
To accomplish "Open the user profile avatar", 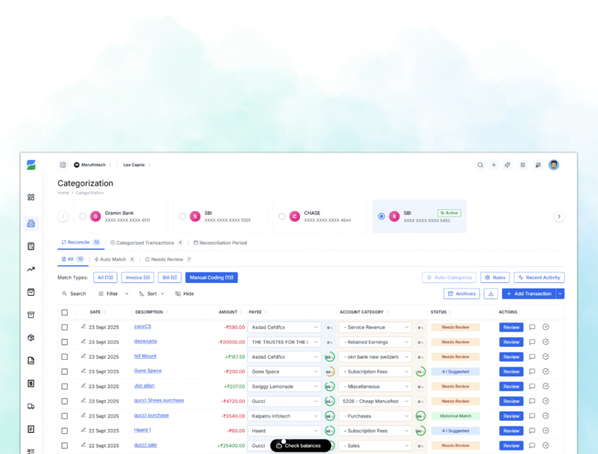I will click(x=554, y=165).
